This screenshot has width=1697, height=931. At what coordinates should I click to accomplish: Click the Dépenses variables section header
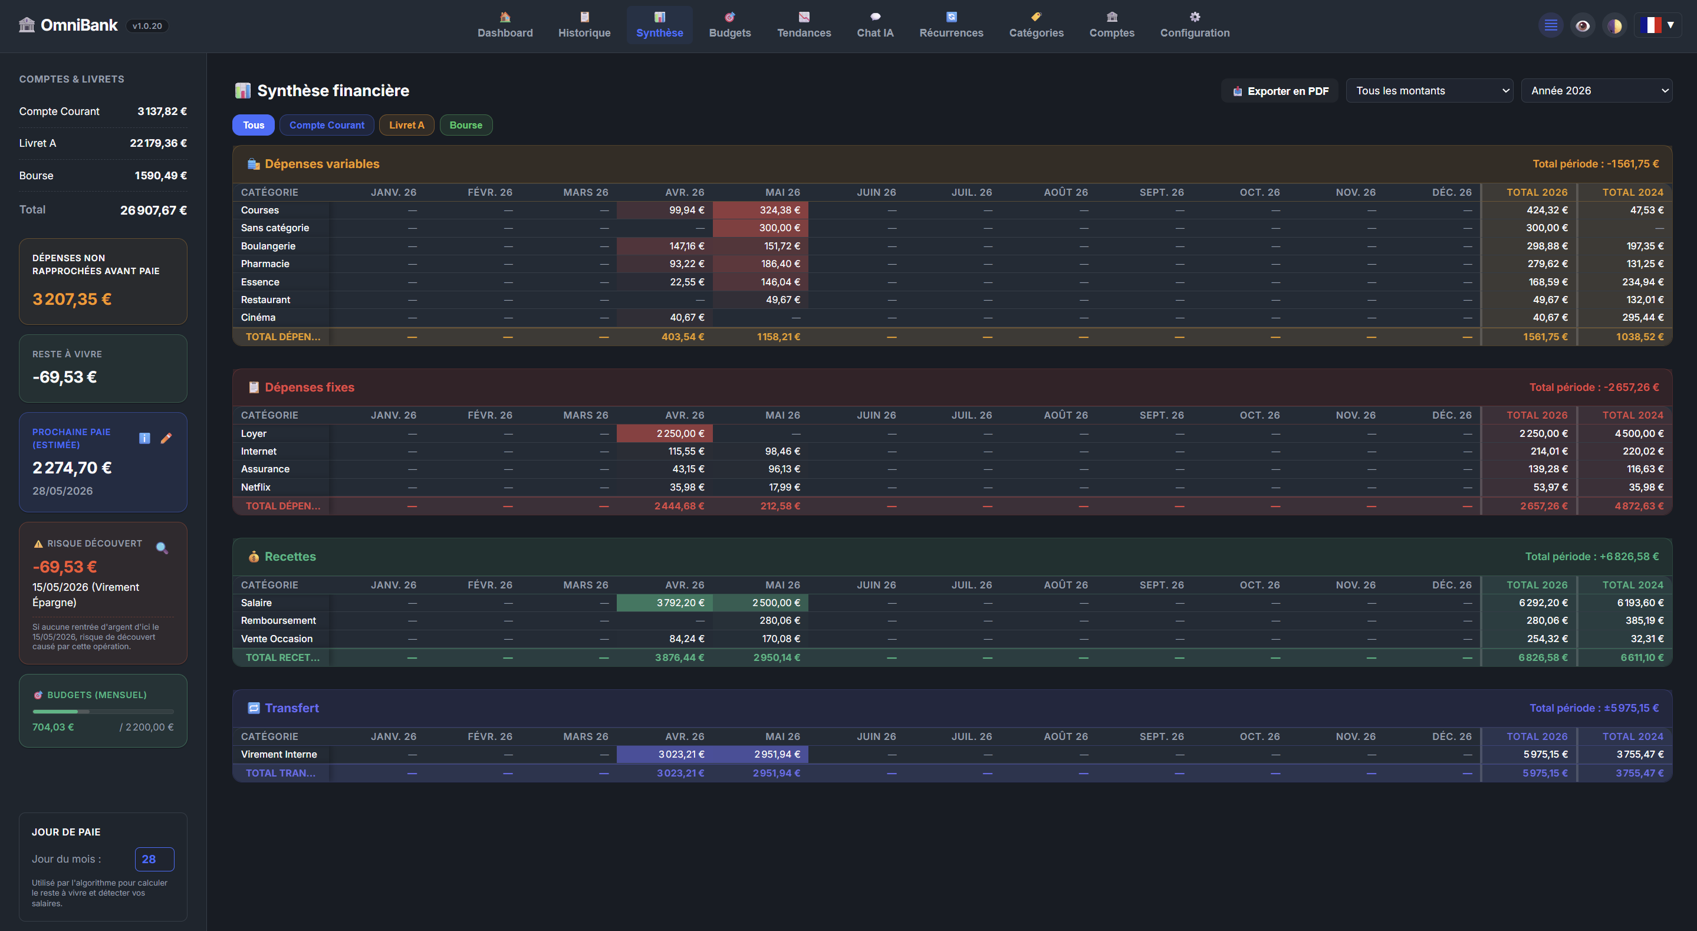point(952,164)
